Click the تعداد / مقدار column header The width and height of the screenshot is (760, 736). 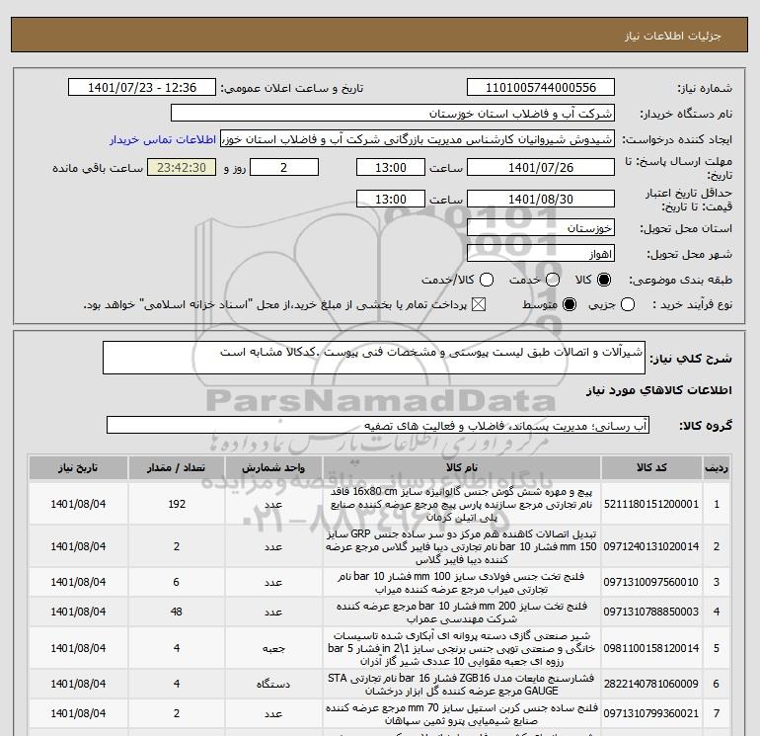[x=177, y=467]
